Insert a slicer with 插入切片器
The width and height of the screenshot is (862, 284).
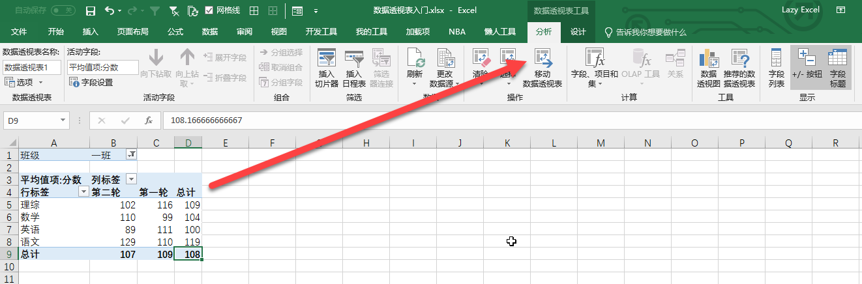(326, 60)
